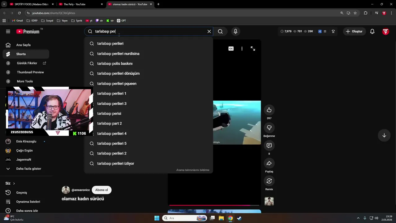
Task: Choose suggestion 'tarlabaşı perisi'
Action: pos(148,113)
